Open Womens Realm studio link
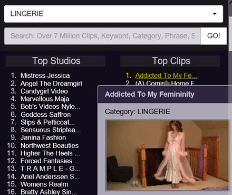The image size is (232, 195). point(44,184)
